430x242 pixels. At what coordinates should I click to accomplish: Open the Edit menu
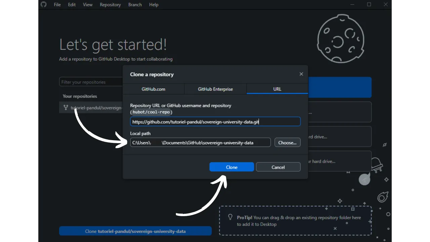(72, 5)
